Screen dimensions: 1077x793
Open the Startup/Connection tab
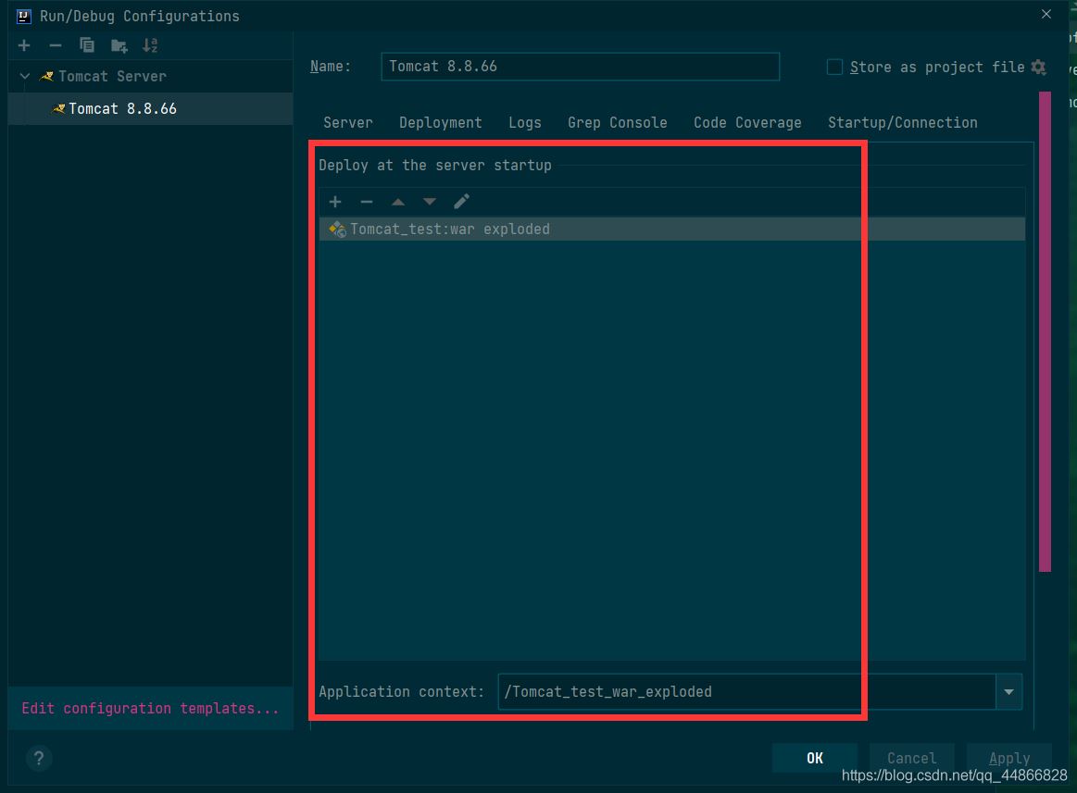(x=902, y=123)
